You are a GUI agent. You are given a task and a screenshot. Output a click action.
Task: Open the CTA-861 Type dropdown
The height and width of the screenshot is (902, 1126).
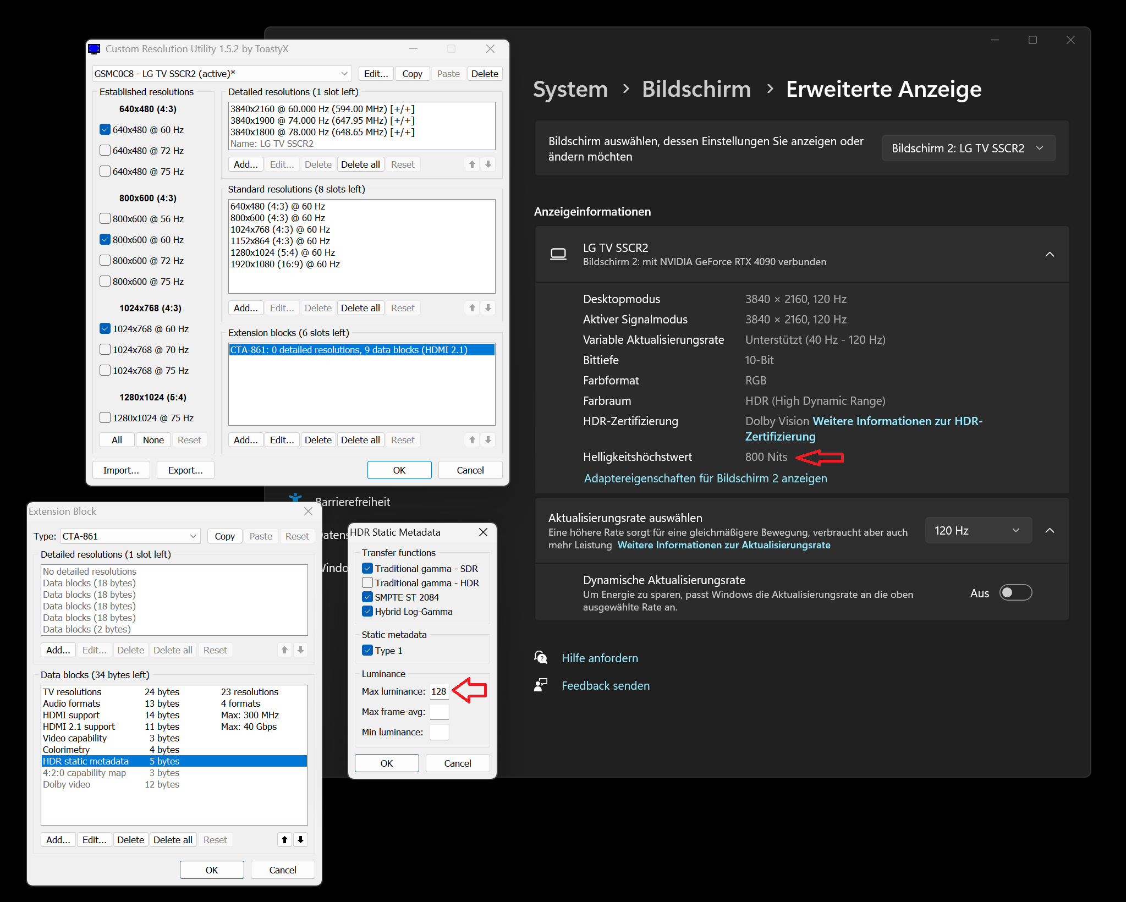pyautogui.click(x=130, y=536)
